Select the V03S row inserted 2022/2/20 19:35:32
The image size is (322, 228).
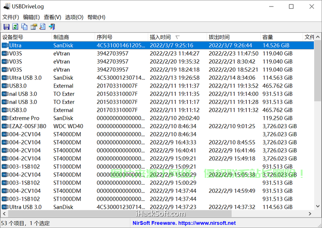click(x=157, y=62)
